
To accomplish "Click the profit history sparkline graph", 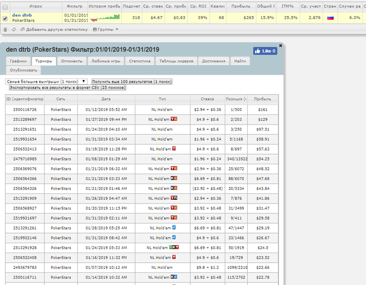I will point(105,18).
